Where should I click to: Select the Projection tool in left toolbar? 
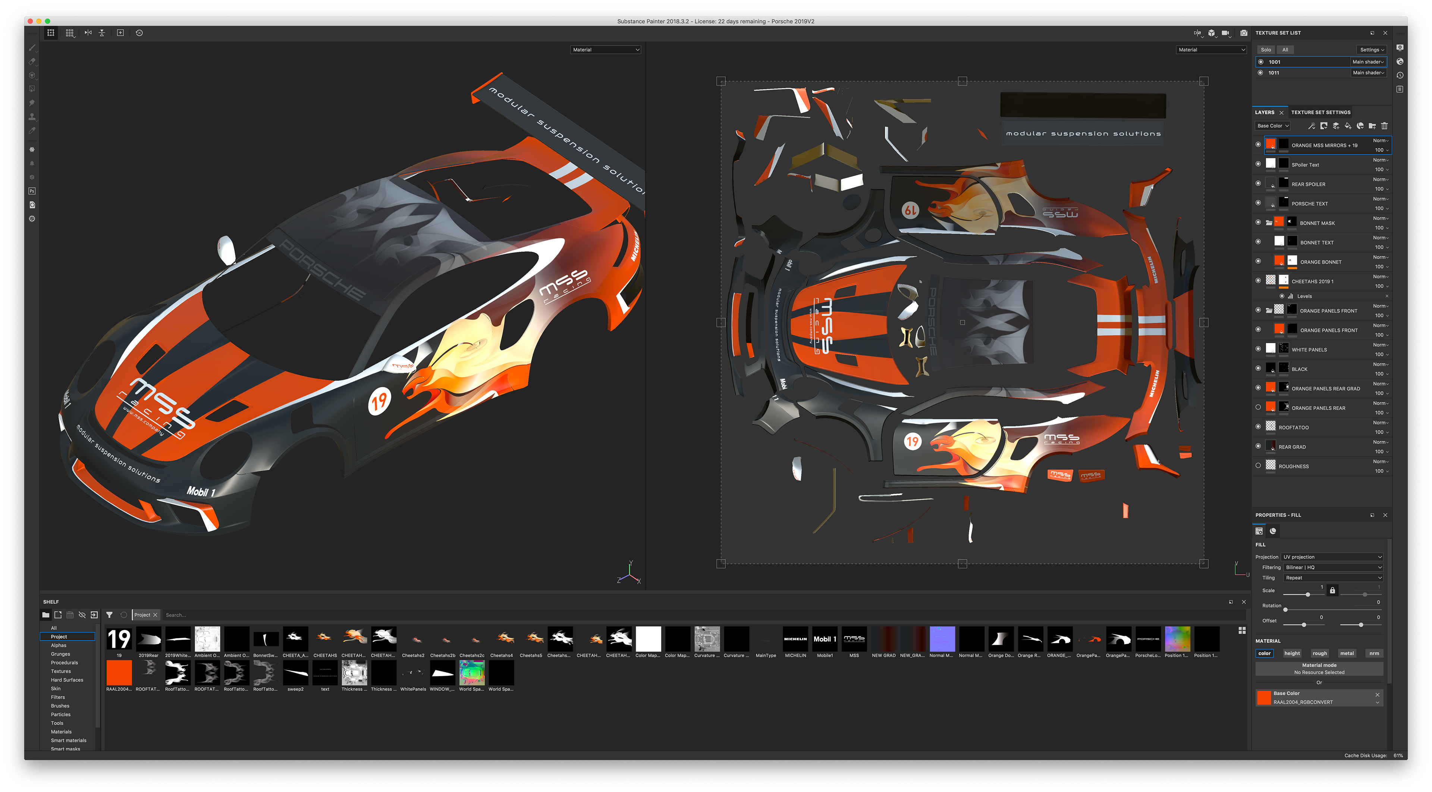pos(32,76)
